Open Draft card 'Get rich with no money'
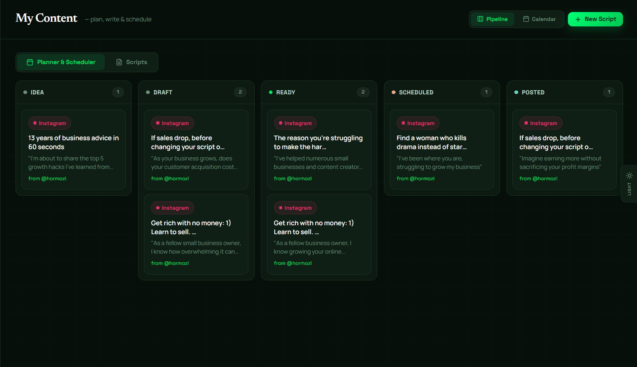Image resolution: width=637 pixels, height=367 pixels. (196, 235)
